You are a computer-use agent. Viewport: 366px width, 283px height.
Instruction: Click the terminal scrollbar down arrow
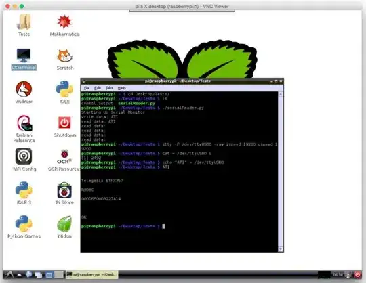pos(281,249)
